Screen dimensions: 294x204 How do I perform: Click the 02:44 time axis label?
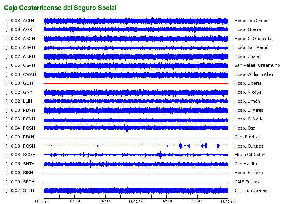(197, 201)
